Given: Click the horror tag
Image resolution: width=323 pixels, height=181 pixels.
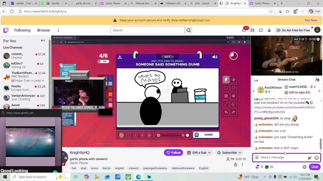Looking at the screenshot, I should pos(106,168).
